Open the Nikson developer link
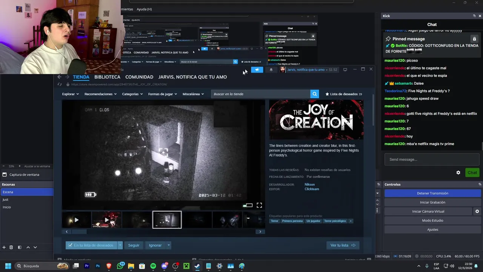This screenshot has width=483, height=272. click(x=309, y=184)
